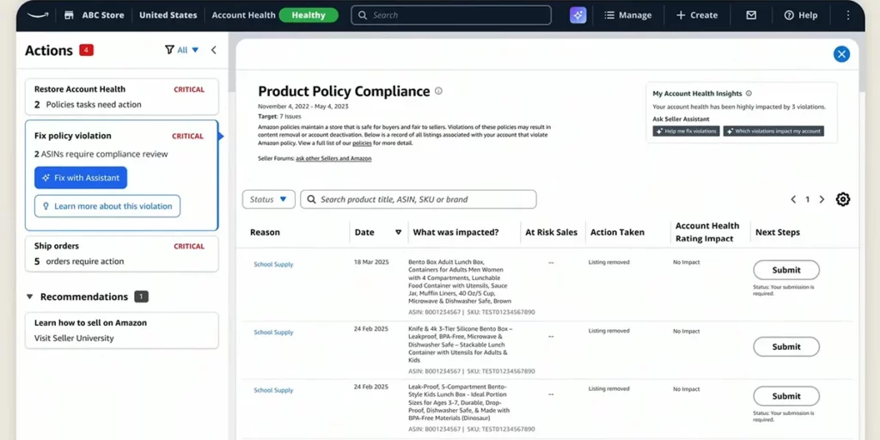This screenshot has width=880, height=440.
Task: Open the Create menu
Action: [696, 15]
